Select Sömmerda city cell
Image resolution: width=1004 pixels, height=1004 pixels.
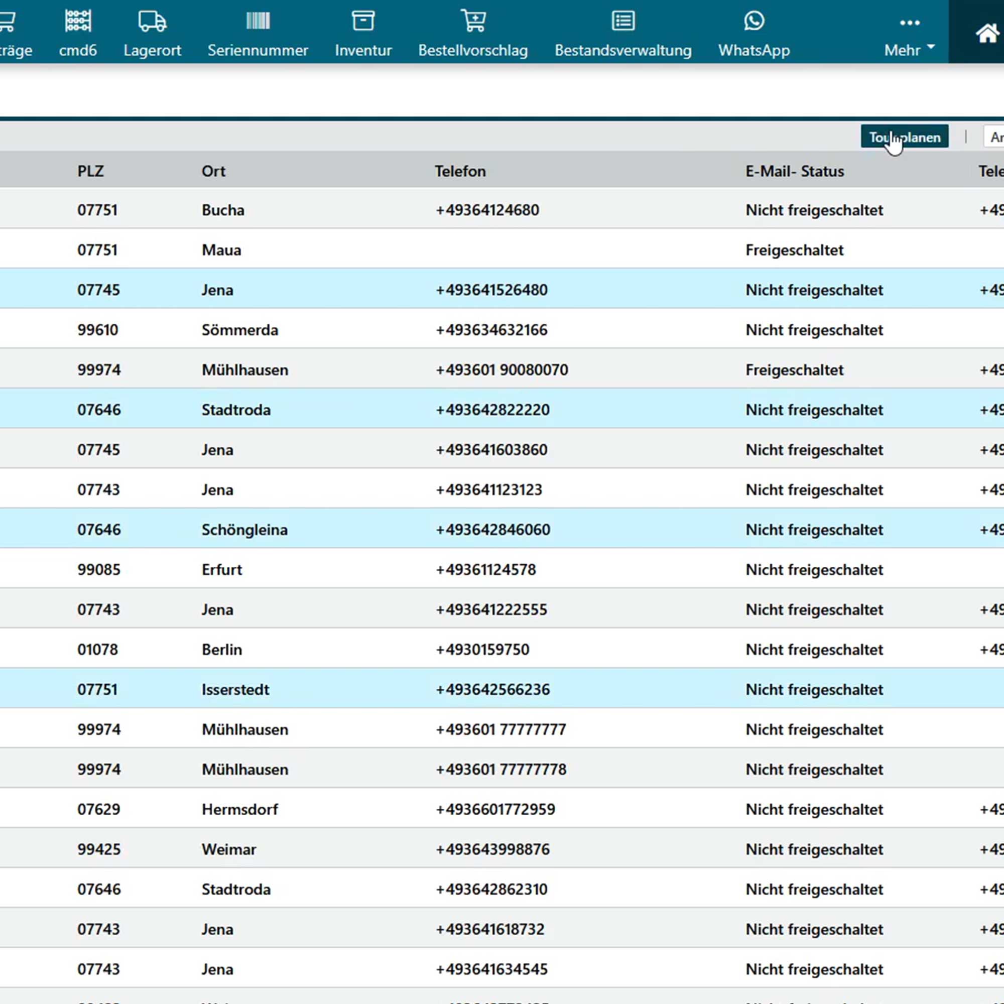pos(239,330)
